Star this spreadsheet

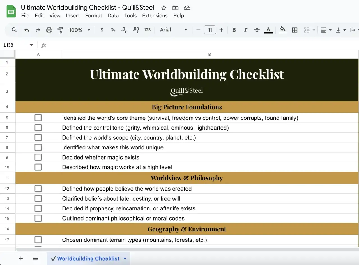tap(164, 8)
